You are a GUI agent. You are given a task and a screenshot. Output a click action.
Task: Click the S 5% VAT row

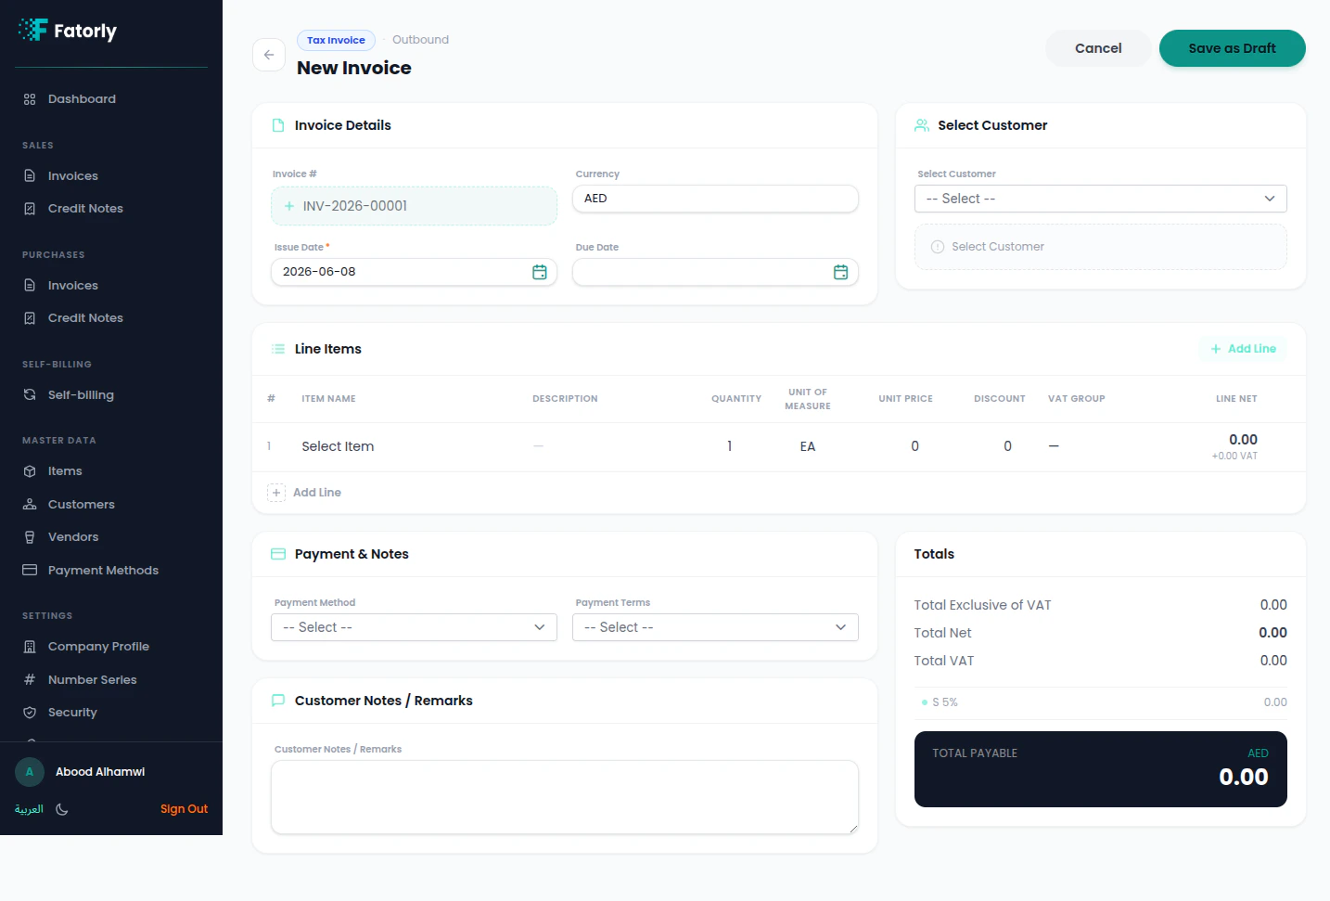pos(1101,702)
